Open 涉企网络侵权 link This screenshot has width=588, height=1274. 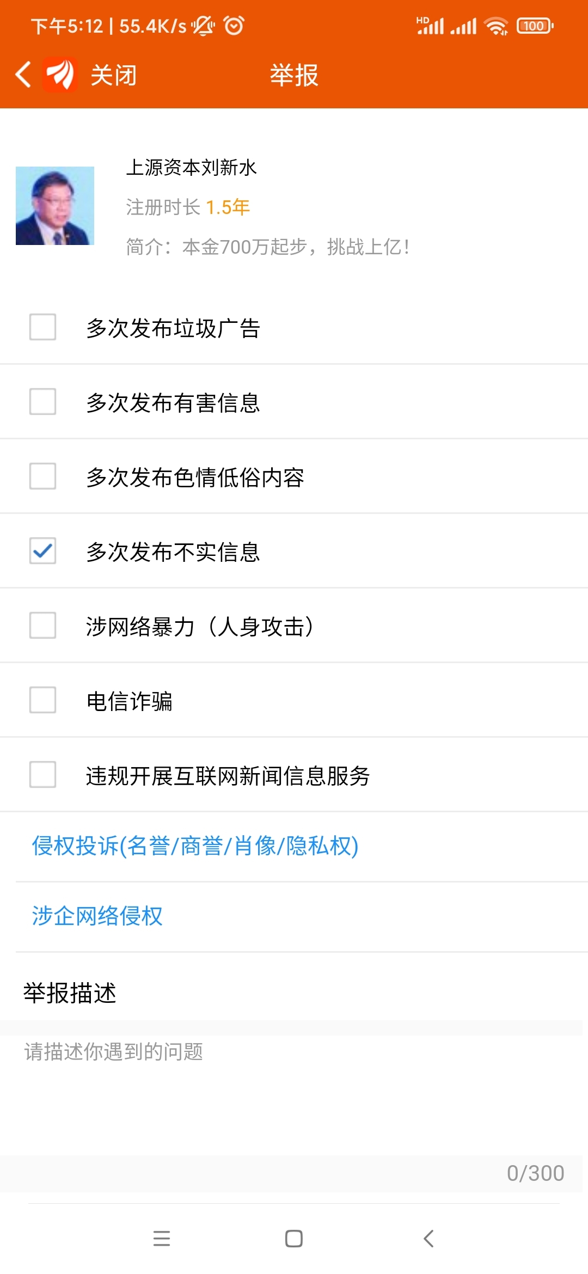coord(97,916)
